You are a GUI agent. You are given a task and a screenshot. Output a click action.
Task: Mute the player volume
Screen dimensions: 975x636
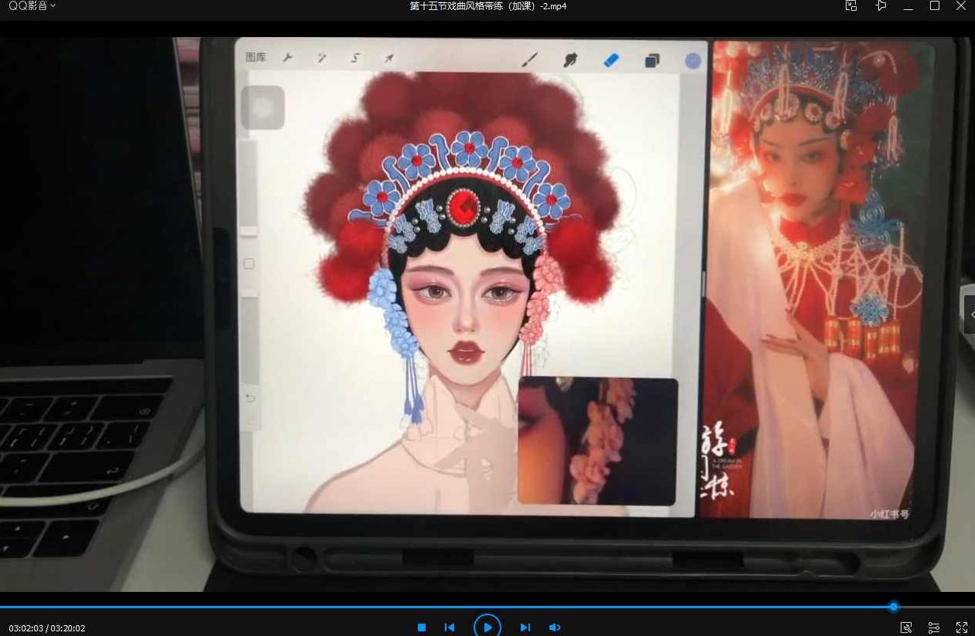[x=555, y=627]
